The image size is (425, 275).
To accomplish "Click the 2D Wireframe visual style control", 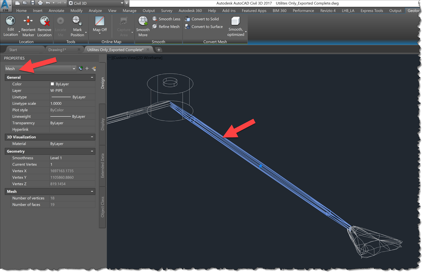I will tap(149, 58).
